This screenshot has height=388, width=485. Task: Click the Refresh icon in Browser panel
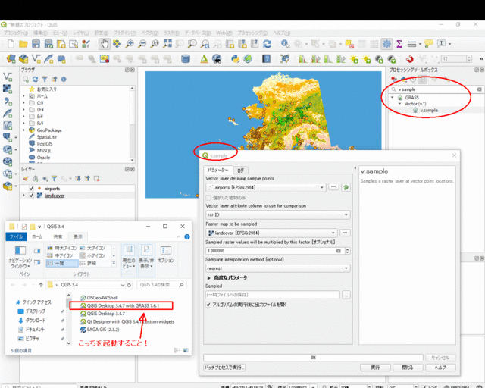(36, 80)
